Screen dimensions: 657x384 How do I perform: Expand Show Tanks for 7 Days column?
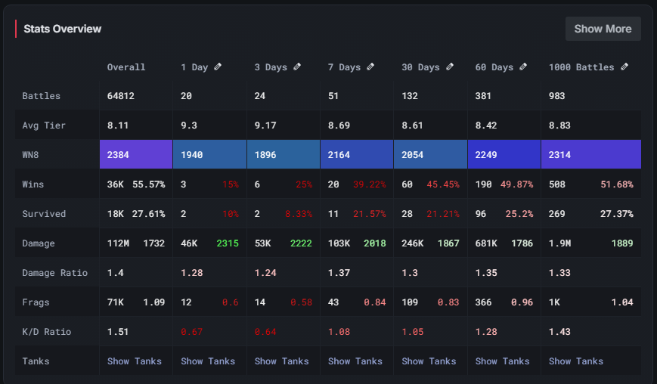355,361
